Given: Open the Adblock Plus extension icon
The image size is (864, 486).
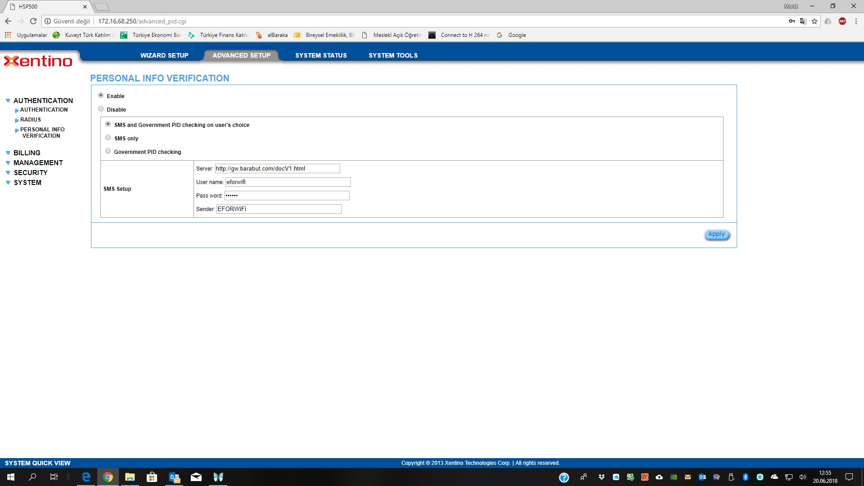Looking at the screenshot, I should 842,21.
